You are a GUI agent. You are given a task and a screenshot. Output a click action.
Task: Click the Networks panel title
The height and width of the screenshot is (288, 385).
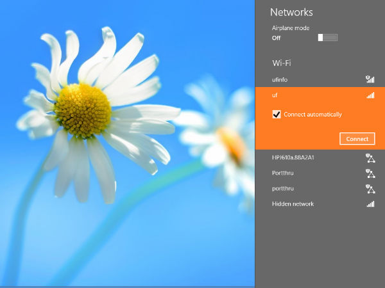pyautogui.click(x=291, y=12)
